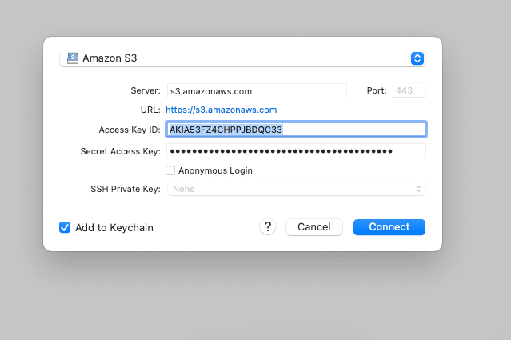Click the Secret Access Key label
511x340 pixels.
point(120,151)
